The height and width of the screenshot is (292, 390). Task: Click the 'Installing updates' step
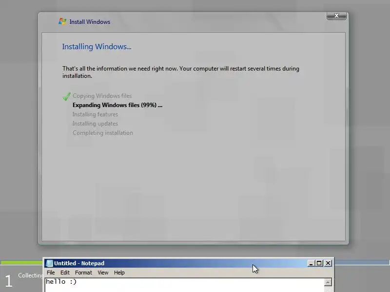pos(95,124)
